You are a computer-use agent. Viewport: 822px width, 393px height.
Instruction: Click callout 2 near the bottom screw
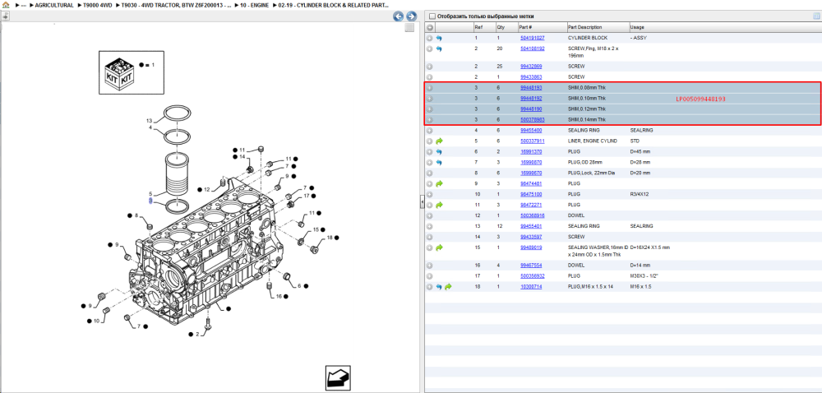click(x=197, y=334)
